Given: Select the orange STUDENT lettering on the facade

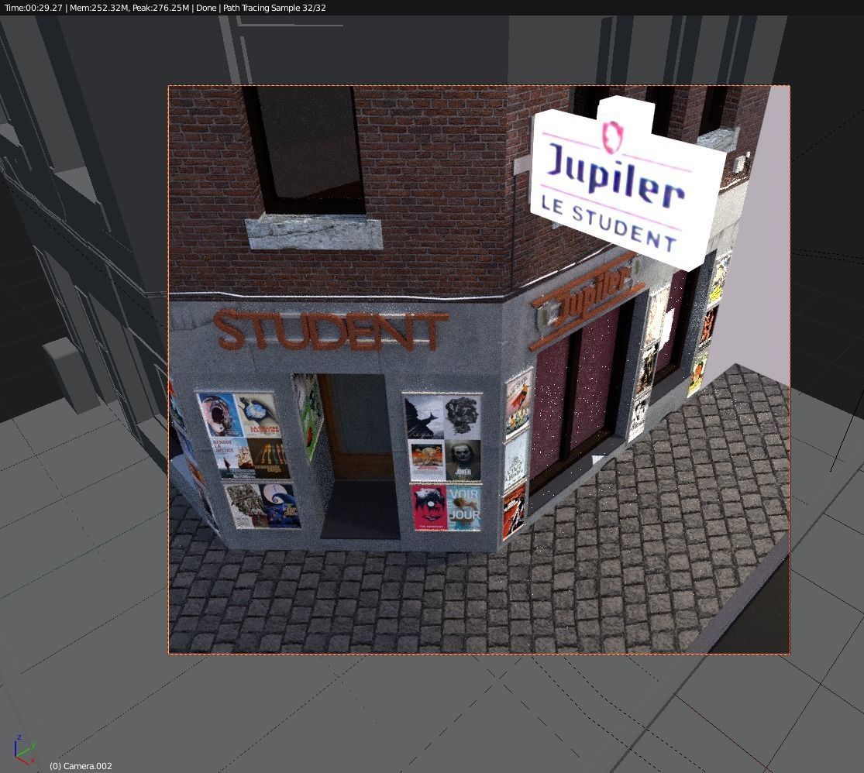Looking at the screenshot, I should pos(329,330).
